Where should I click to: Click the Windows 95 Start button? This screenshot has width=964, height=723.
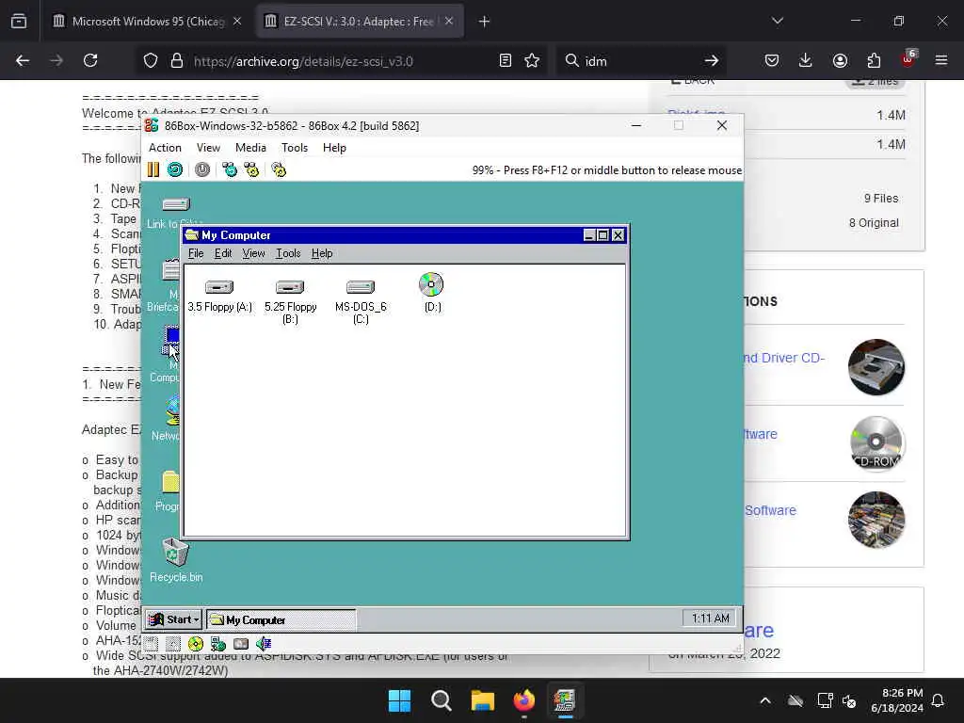coord(174,619)
